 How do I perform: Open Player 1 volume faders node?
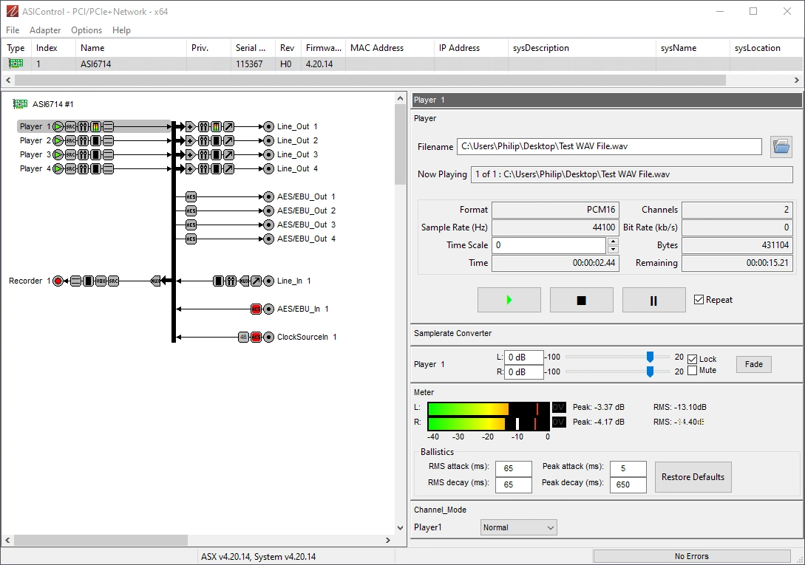point(84,127)
